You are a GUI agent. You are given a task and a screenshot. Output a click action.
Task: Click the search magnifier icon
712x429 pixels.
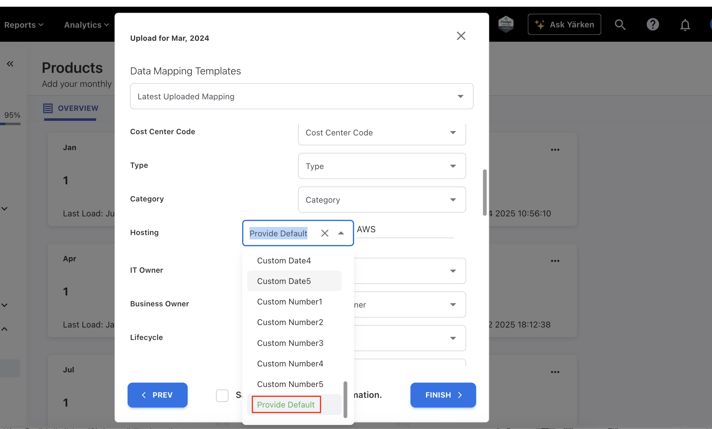(620, 25)
